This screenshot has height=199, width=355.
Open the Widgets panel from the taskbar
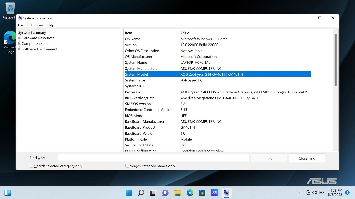click(8, 193)
